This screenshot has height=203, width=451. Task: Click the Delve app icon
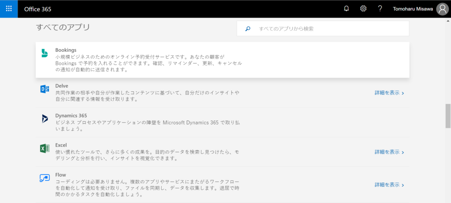[44, 89]
